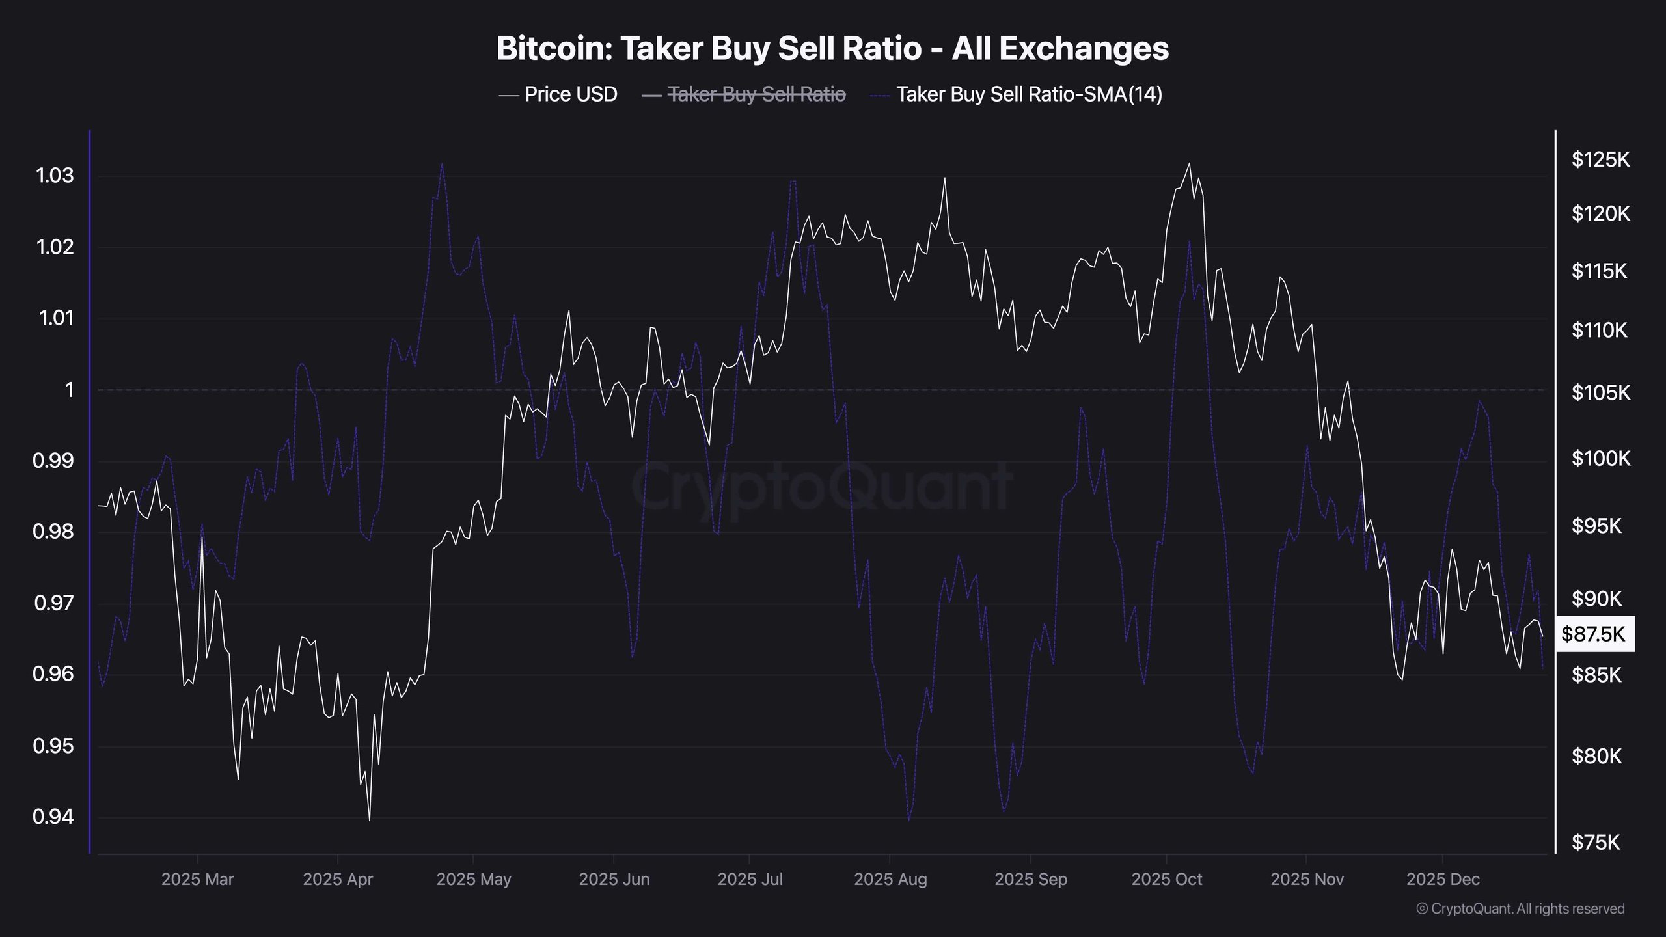The image size is (1666, 937).
Task: Open the CryptoQuant copyright notice link
Action: point(1520,908)
